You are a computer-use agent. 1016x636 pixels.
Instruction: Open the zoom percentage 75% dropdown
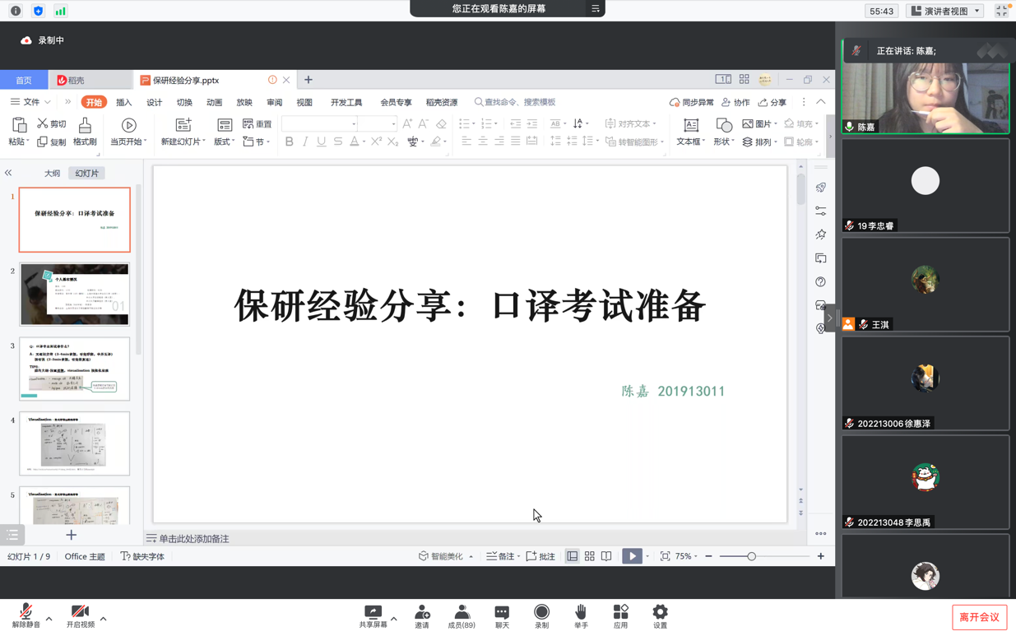click(686, 557)
